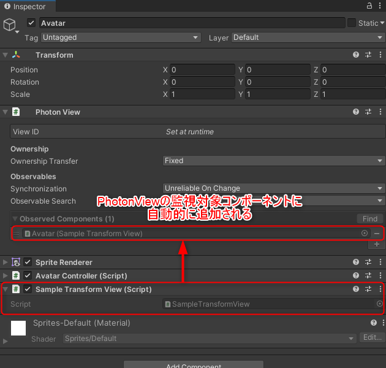This screenshot has height=368, width=386.
Task: Toggle the Inspector lock icon
Action: click(369, 6)
